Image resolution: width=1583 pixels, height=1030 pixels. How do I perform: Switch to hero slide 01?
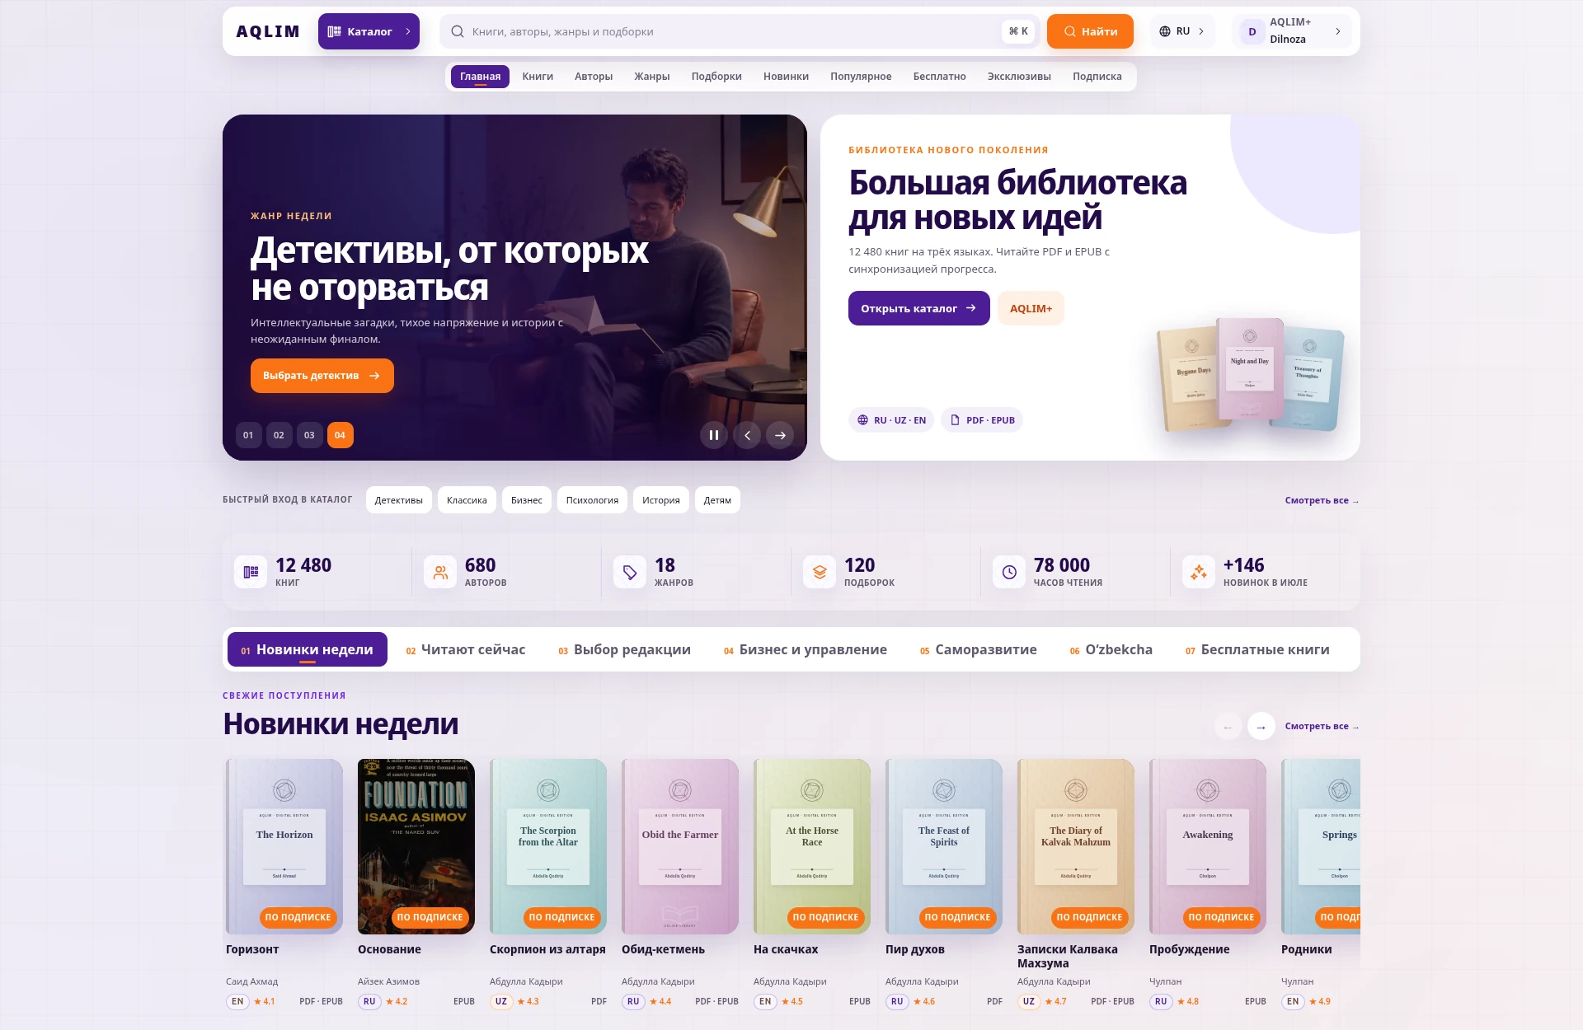click(x=248, y=435)
